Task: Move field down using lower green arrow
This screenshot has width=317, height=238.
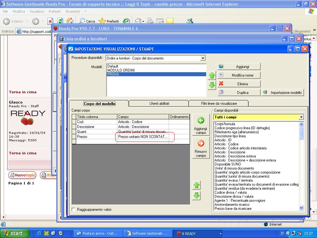Action: [x=197, y=196]
